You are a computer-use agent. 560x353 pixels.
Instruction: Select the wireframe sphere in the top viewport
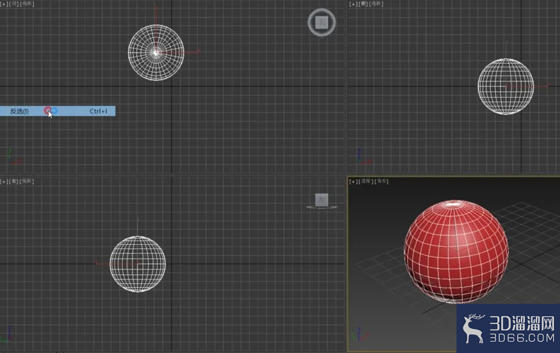coord(156,52)
